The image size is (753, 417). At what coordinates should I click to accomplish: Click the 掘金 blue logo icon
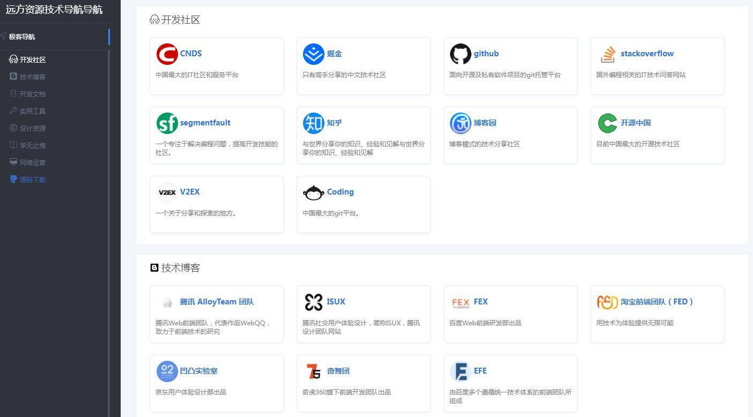tap(314, 54)
